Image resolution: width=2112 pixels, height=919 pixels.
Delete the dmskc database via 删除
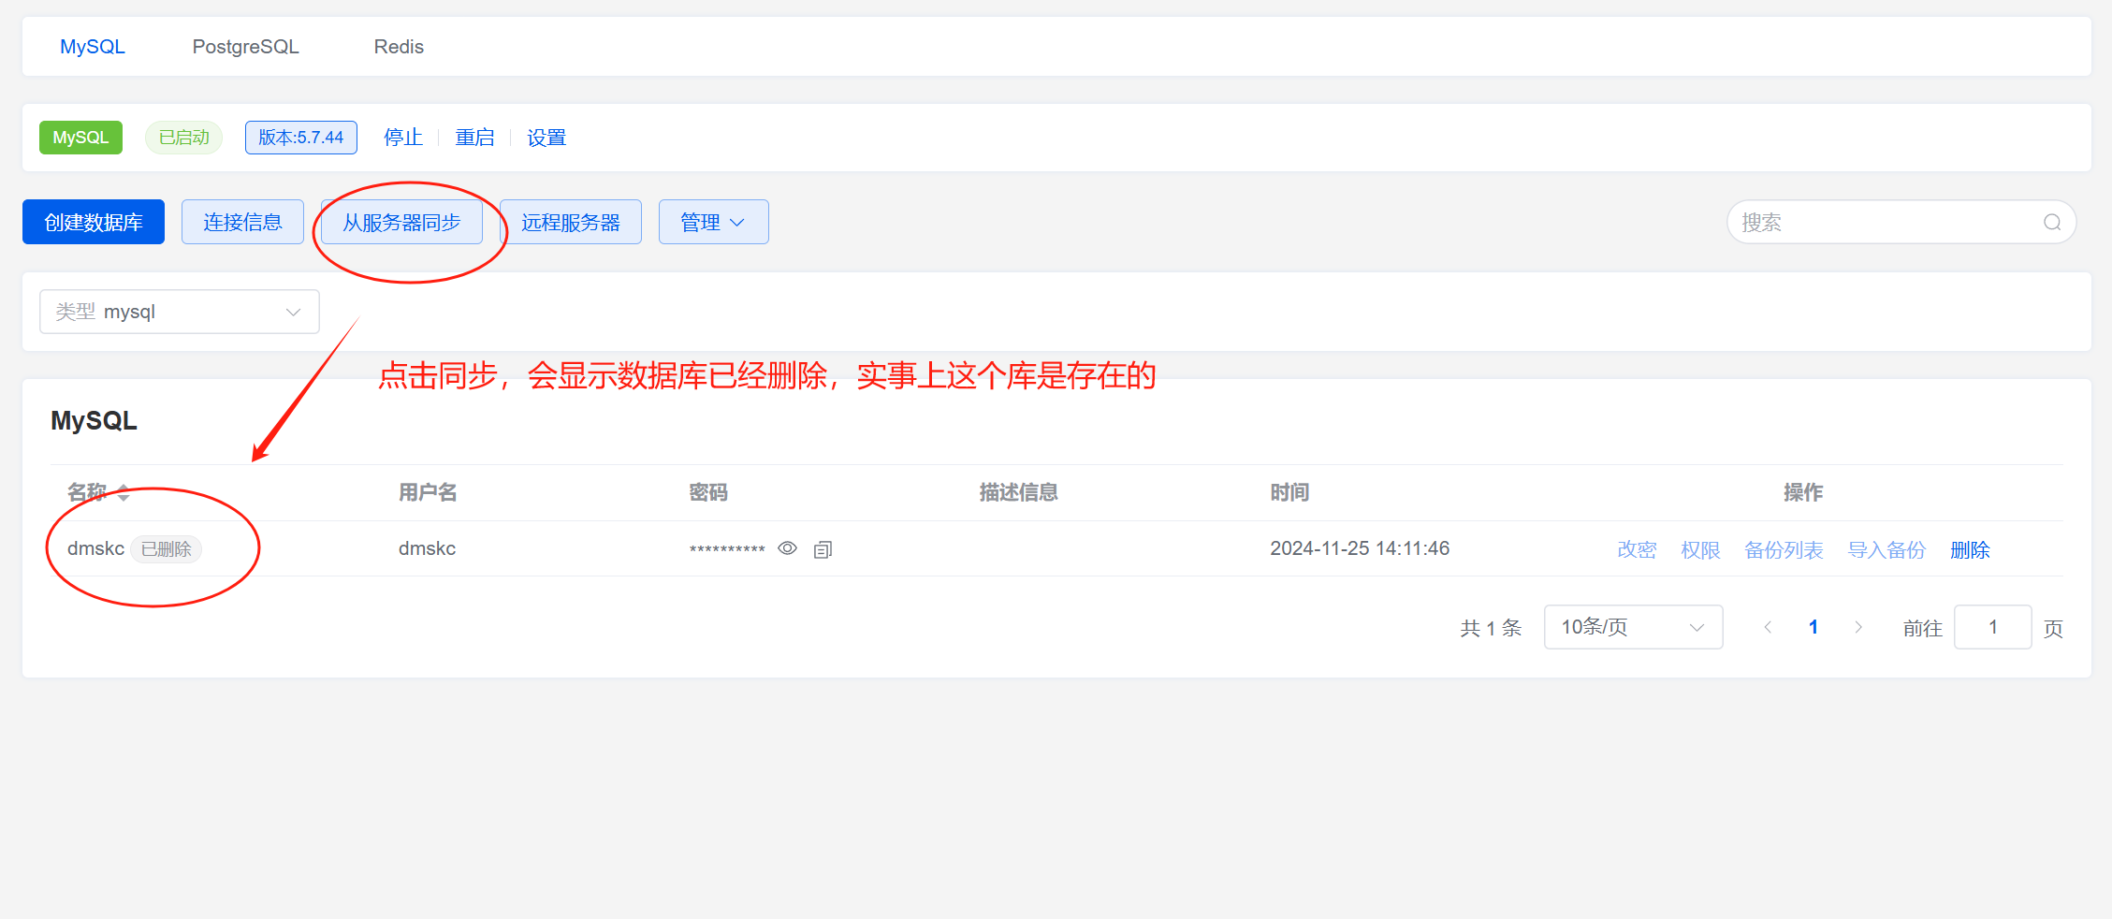pos(1969,550)
